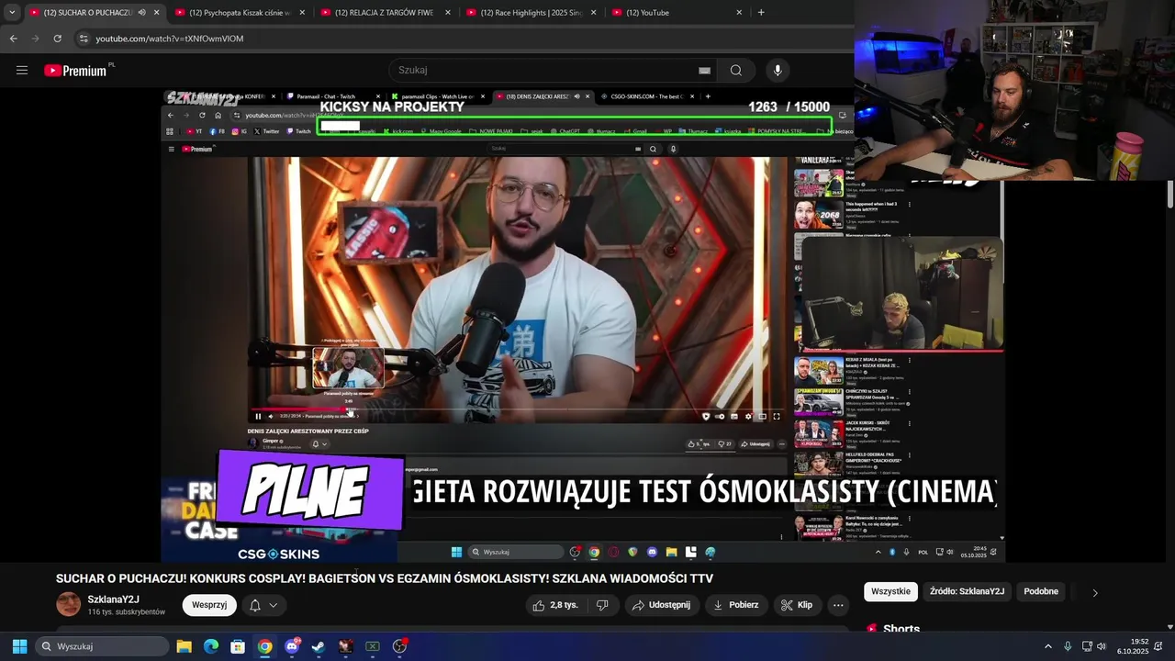
Task: Click the magnifier search button
Action: [x=736, y=71]
